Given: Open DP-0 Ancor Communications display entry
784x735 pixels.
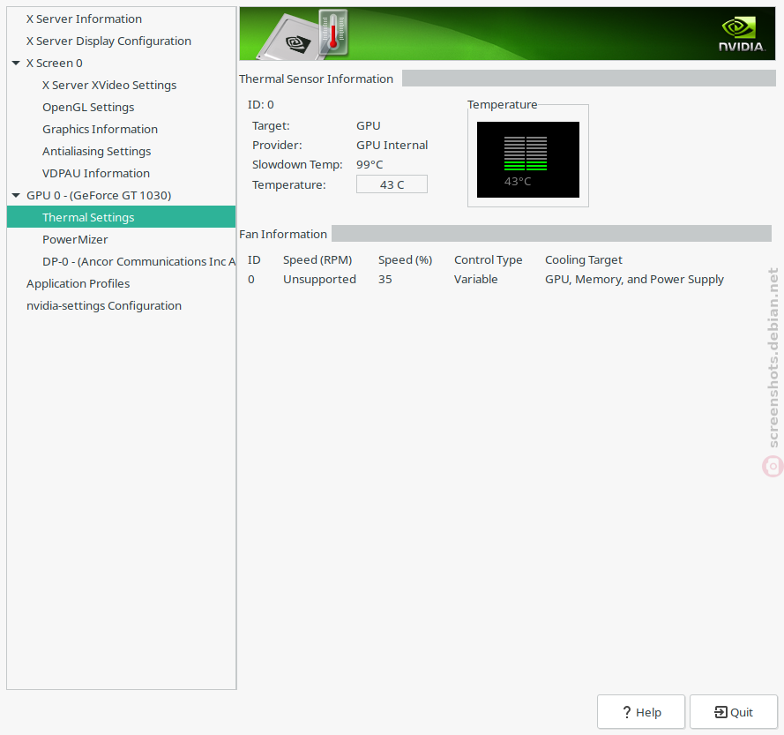Looking at the screenshot, I should pos(138,261).
